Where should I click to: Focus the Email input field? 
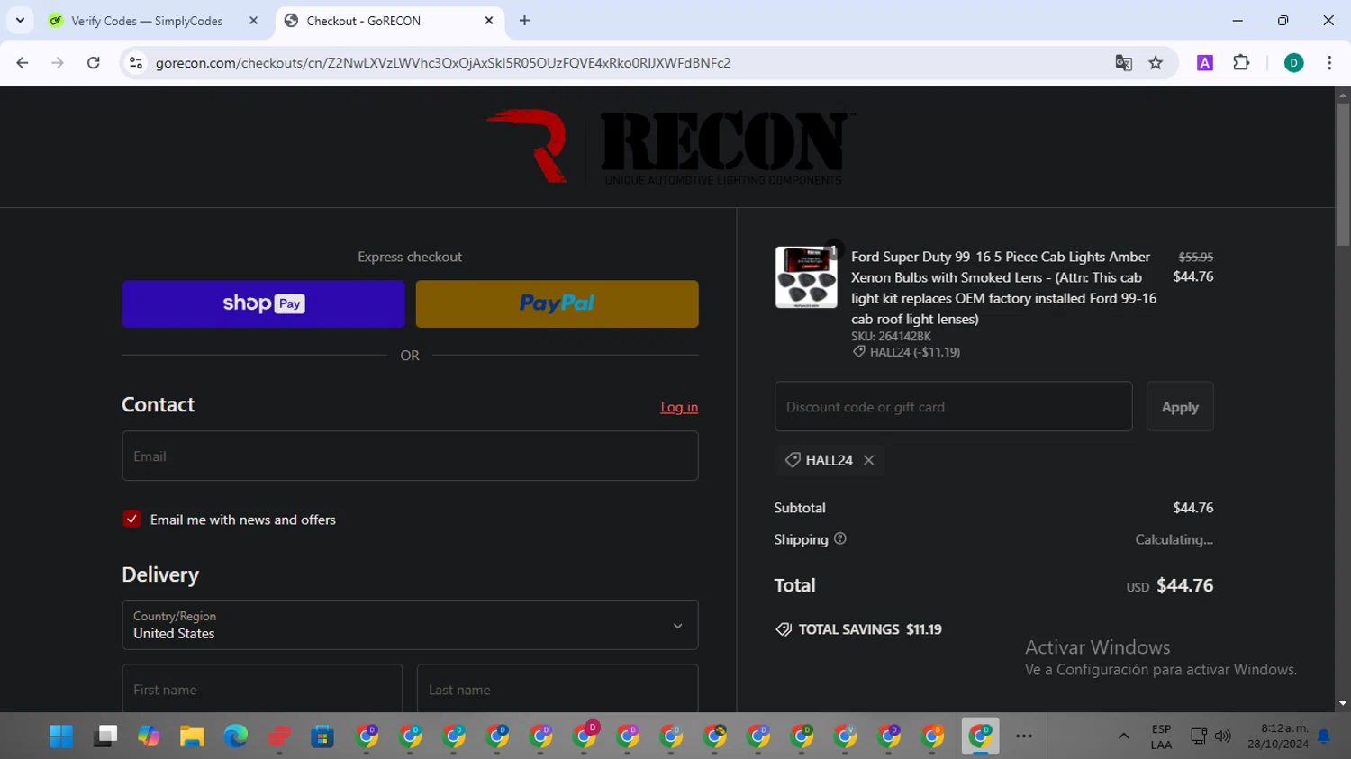pyautogui.click(x=410, y=456)
